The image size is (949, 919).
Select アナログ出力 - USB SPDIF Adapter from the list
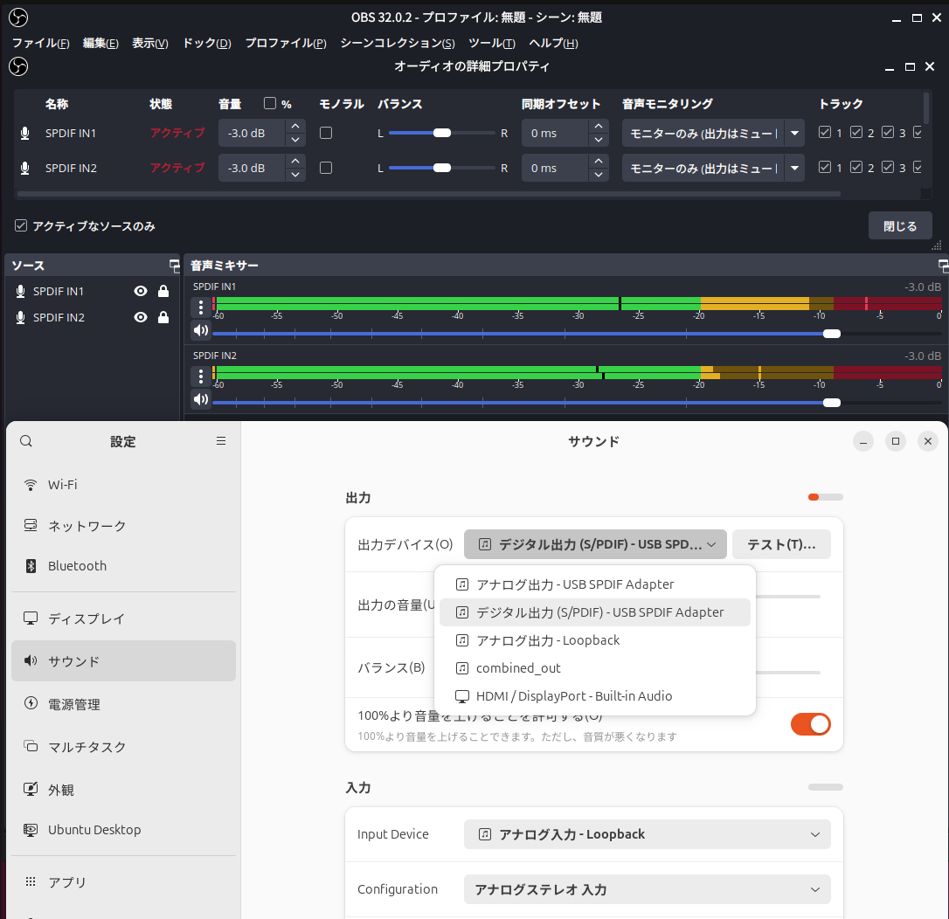[x=595, y=584]
